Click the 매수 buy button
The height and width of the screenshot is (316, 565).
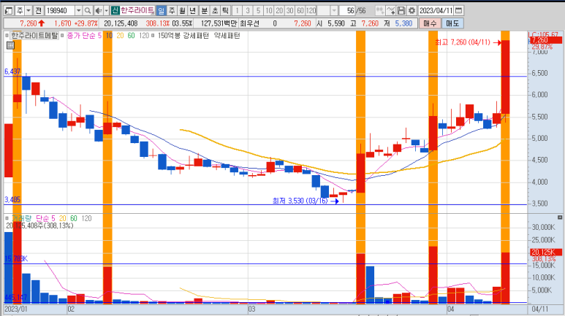click(x=430, y=23)
